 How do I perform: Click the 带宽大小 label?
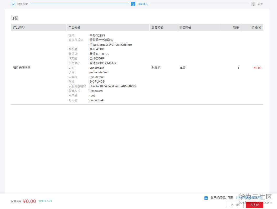(x=74, y=63)
